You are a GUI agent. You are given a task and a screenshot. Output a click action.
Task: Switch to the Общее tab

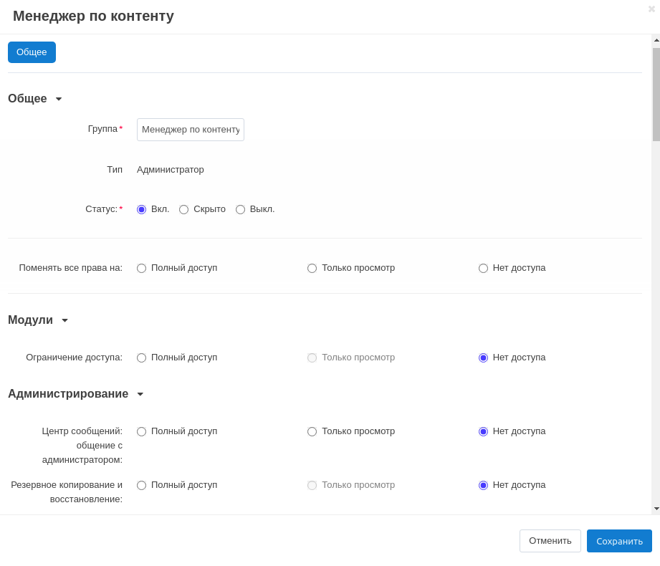click(32, 52)
